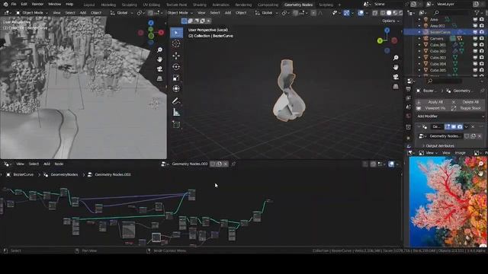Open the Render menu

click(x=37, y=5)
